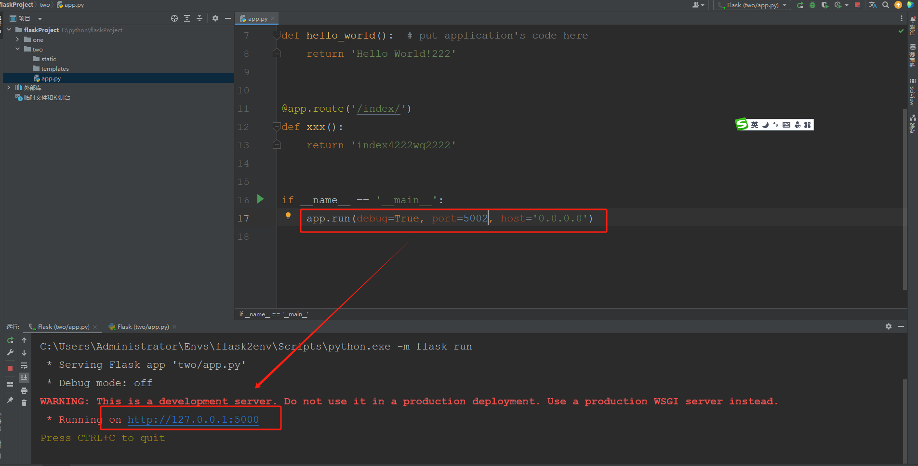Click the line 16 green gutter arrow
This screenshot has width=918, height=466.
click(261, 199)
